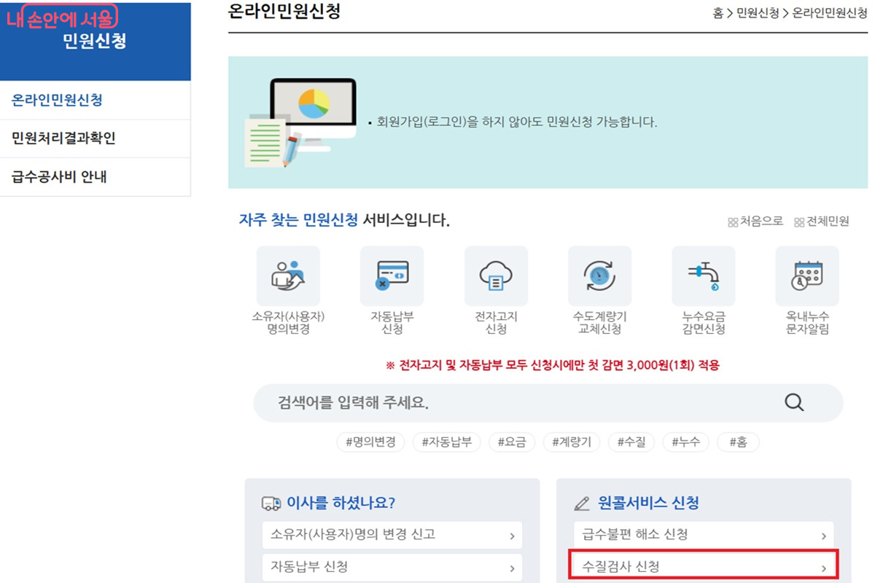Select the #자동납부 hashtag
875x583 pixels.
(446, 442)
